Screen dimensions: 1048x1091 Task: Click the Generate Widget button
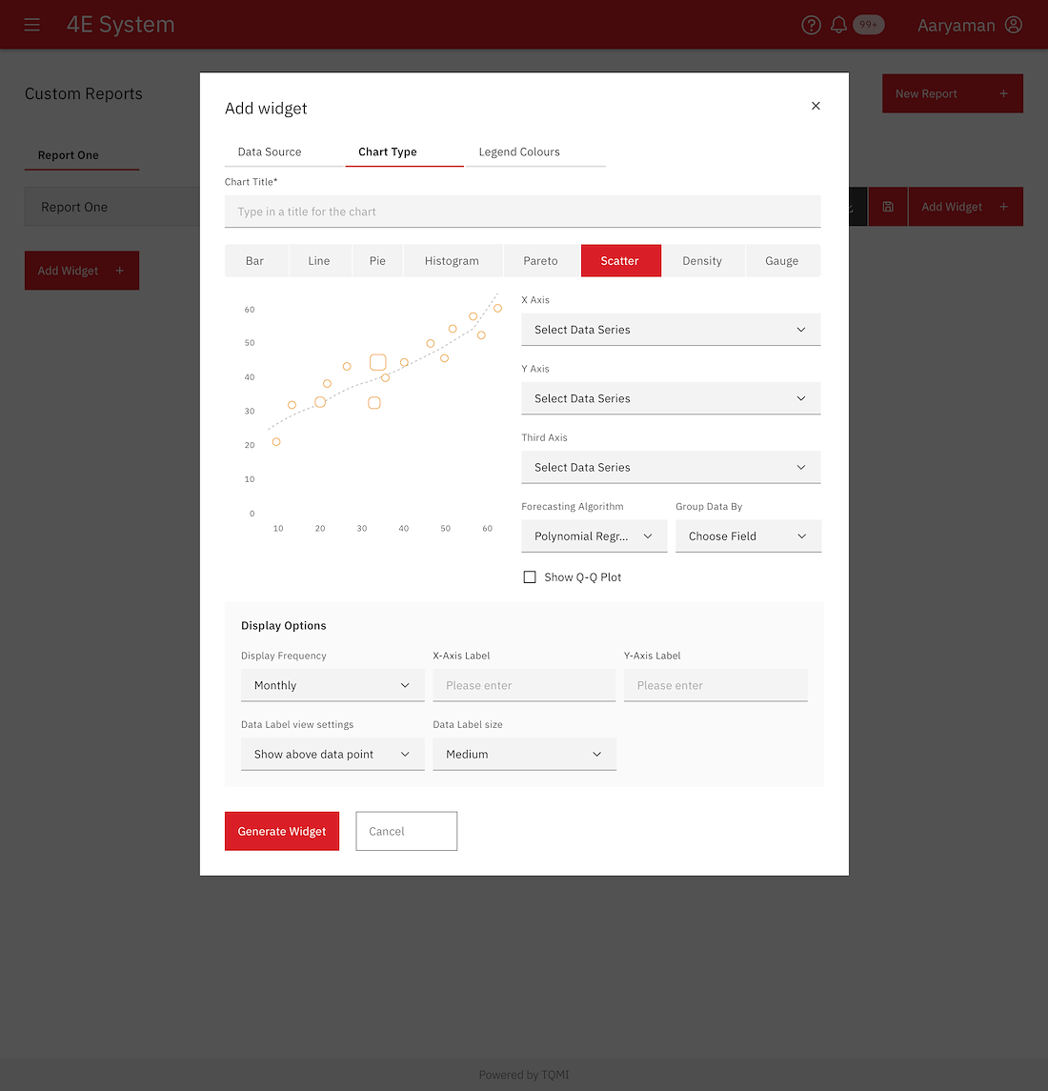(x=282, y=831)
